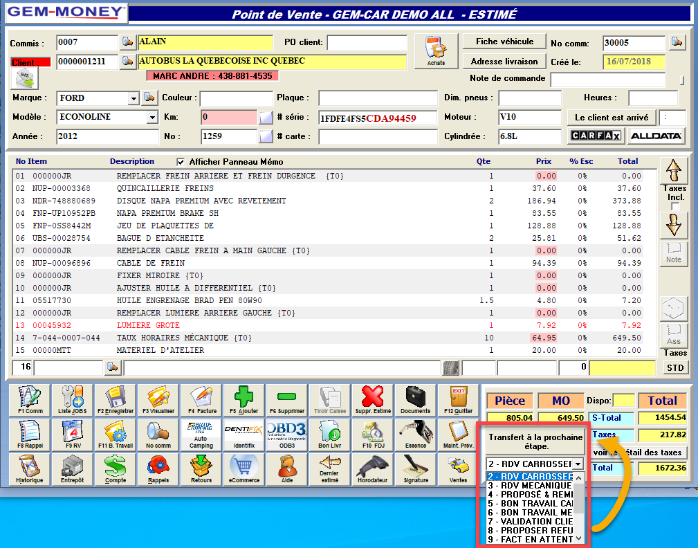Viewport: 698px width, 548px height.
Task: Open the Entrepôt warehouse icon
Action: click(x=73, y=469)
